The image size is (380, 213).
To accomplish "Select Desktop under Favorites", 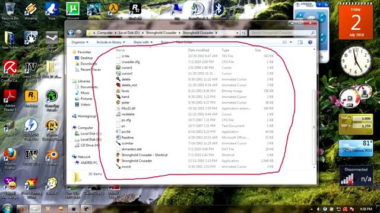I will 86,58.
